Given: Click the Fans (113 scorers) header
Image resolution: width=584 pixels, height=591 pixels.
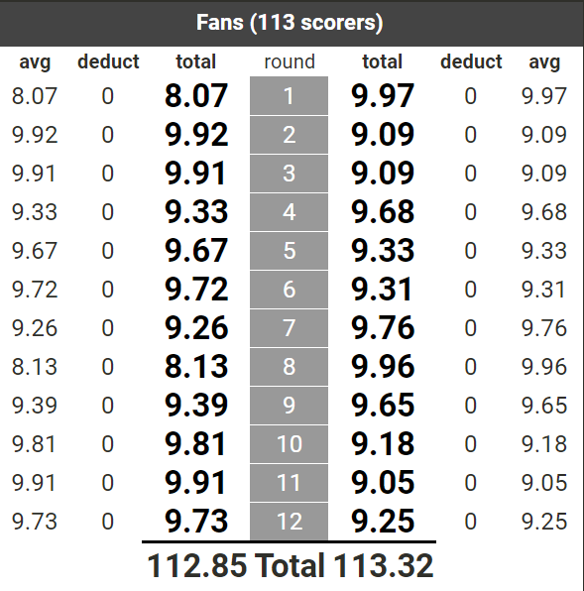Looking at the screenshot, I should coord(290,23).
